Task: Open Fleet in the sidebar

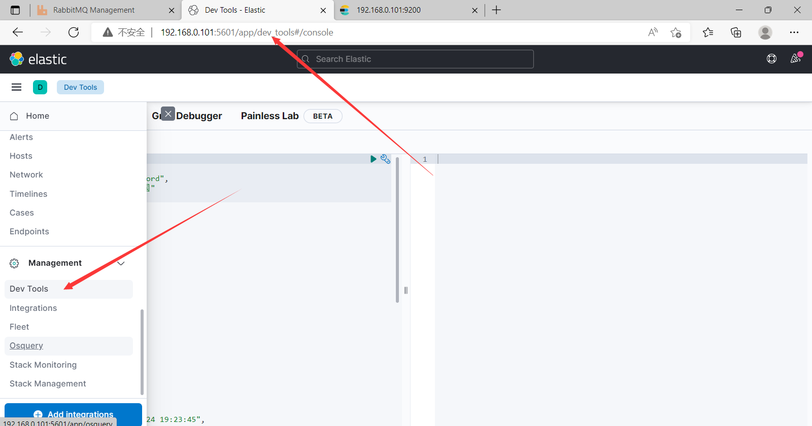Action: coord(19,327)
